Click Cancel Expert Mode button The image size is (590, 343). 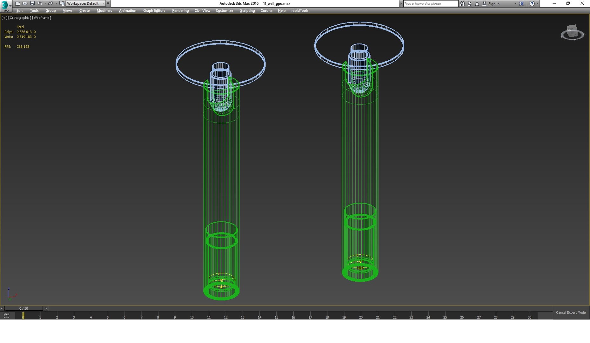571,313
